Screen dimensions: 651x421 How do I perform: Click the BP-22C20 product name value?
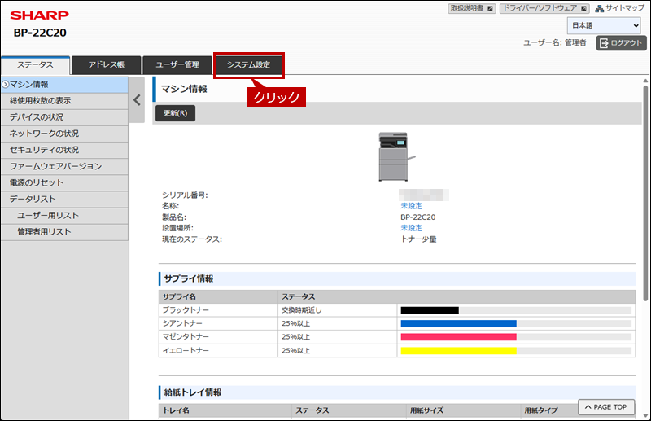[x=417, y=217]
